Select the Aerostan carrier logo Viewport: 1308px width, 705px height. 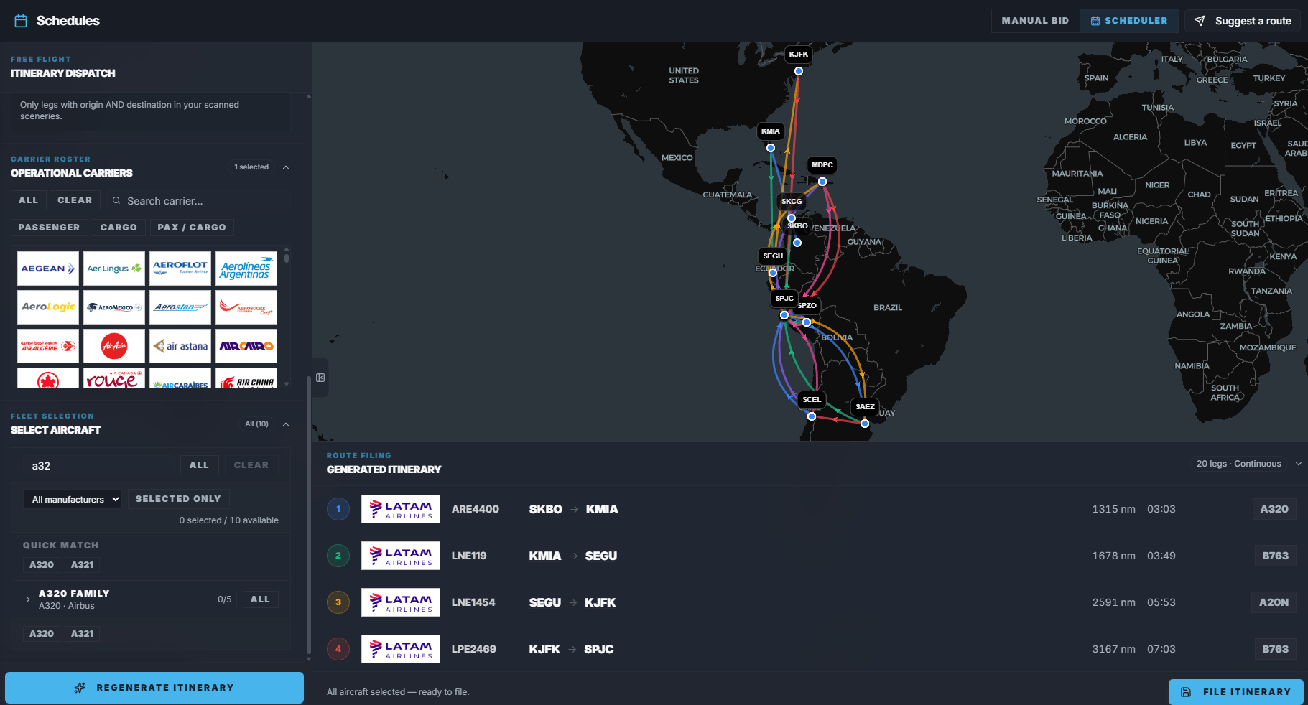click(x=180, y=307)
